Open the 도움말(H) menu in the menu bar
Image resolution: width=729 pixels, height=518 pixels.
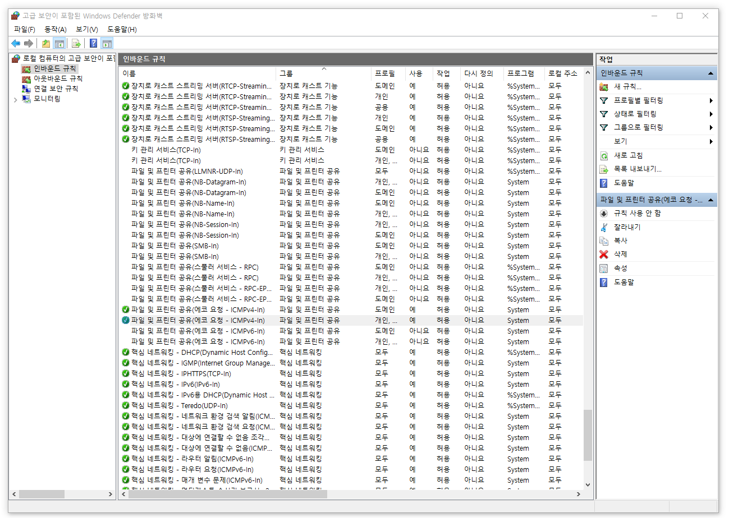[122, 29]
